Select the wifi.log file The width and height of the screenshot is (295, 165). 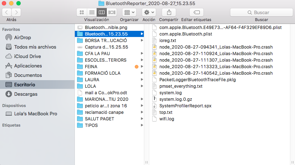coord(220,119)
